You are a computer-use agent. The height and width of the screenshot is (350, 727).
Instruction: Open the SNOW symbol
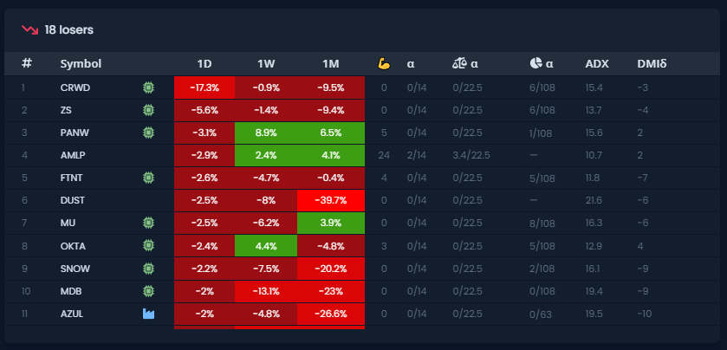click(75, 269)
